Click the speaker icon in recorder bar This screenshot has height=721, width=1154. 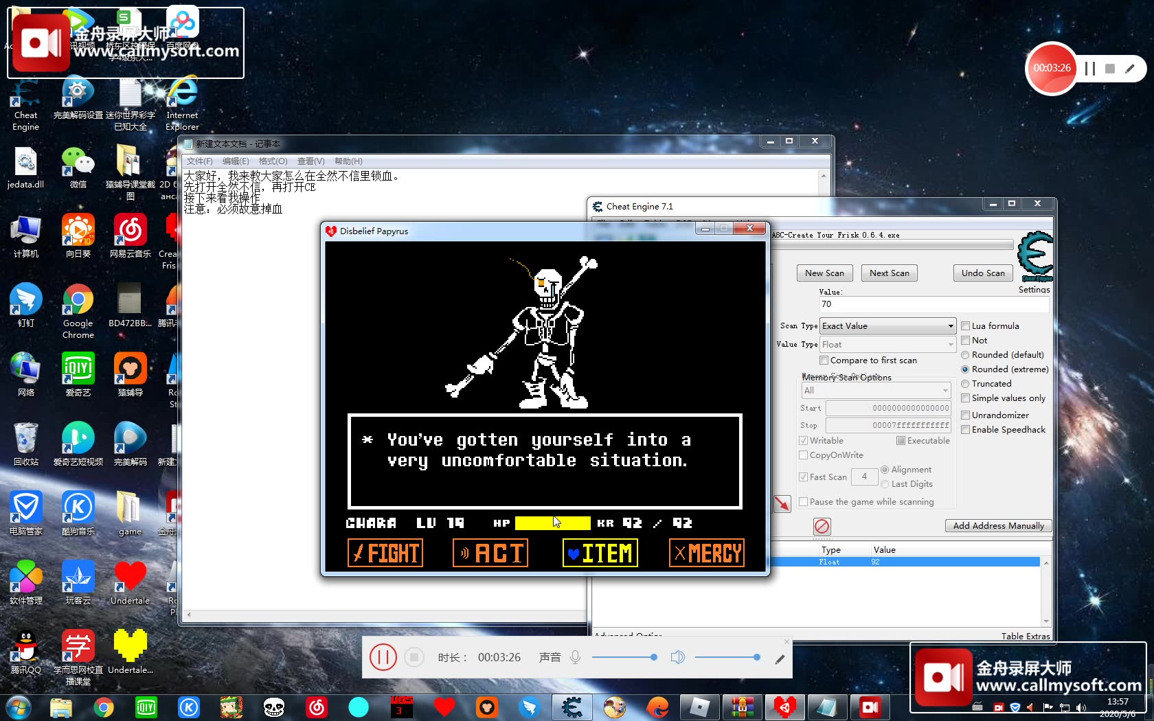[677, 657]
